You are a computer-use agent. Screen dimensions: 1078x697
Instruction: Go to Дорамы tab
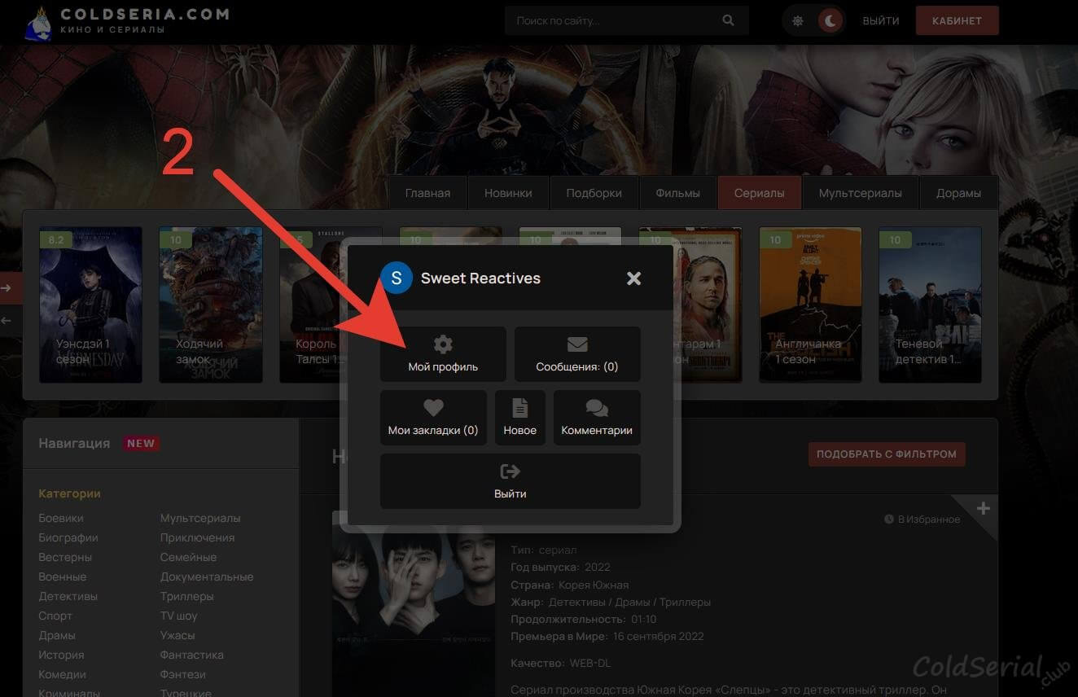958,193
